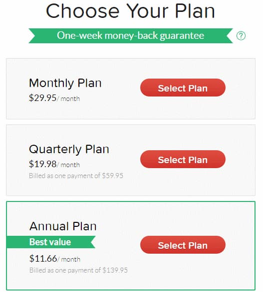Click the question mark help icon
Viewport: 263px width, 292px height.
pyautogui.click(x=241, y=36)
